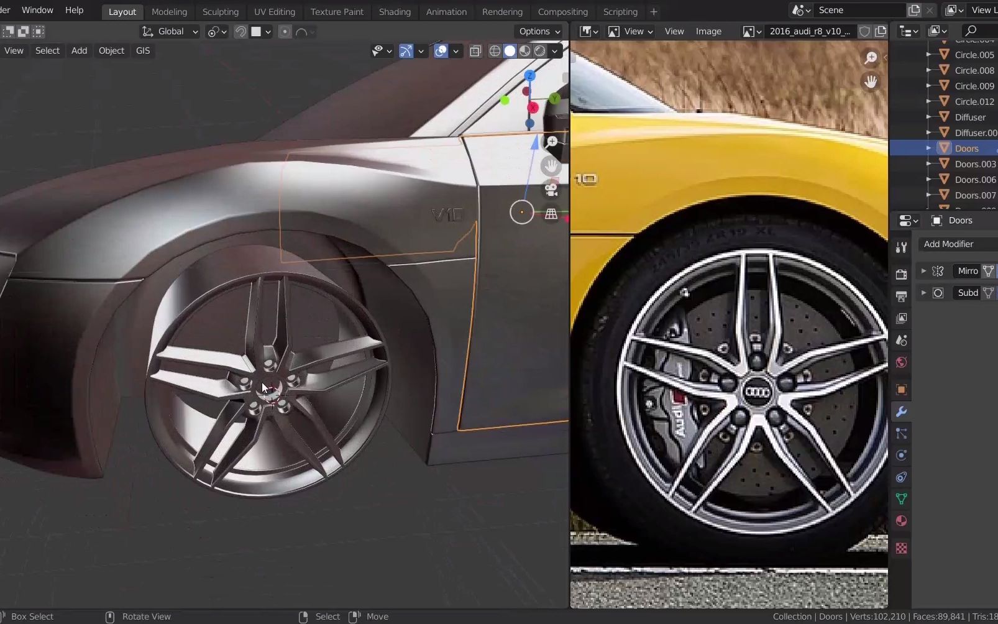Open the viewport Object menu
Image resolution: width=998 pixels, height=624 pixels.
(x=111, y=51)
